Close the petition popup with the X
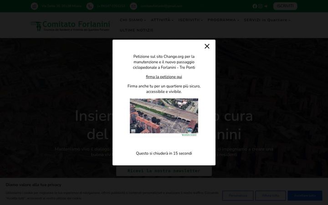 [207, 46]
